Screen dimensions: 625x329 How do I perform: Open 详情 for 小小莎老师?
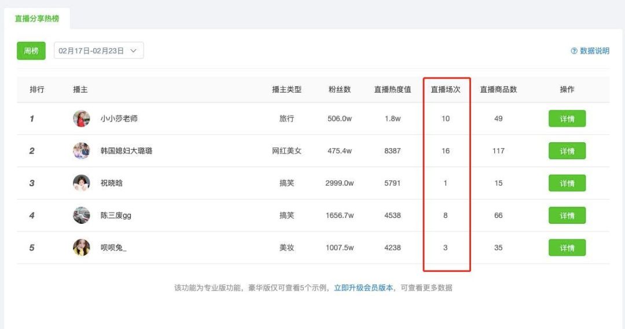[567, 119]
